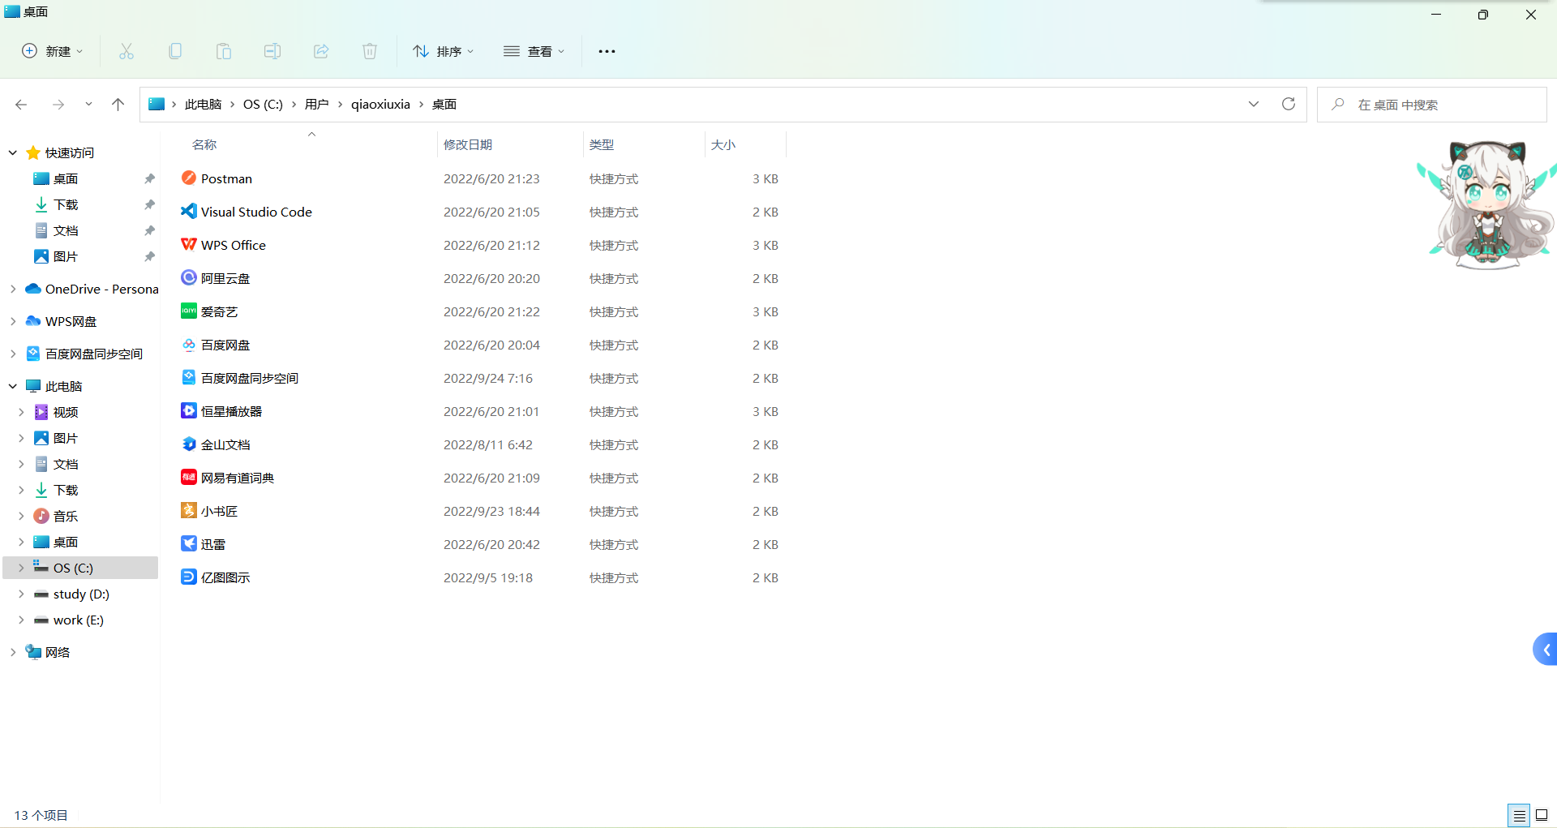The image size is (1557, 828).
Task: Refresh the current folder view
Action: (1288, 104)
